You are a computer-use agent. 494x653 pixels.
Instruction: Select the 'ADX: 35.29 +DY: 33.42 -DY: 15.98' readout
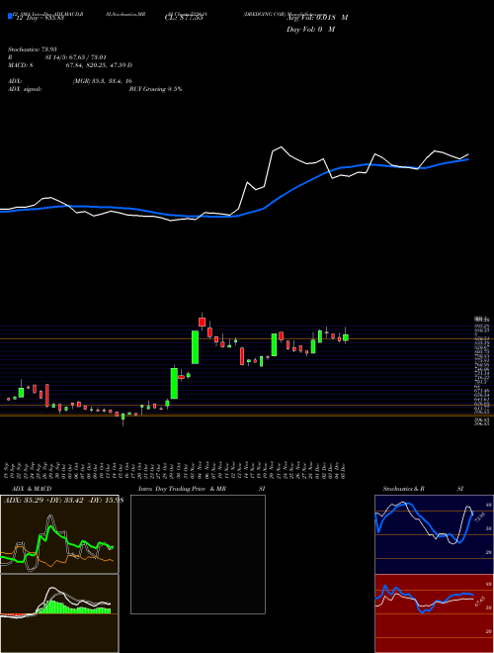pyautogui.click(x=63, y=501)
